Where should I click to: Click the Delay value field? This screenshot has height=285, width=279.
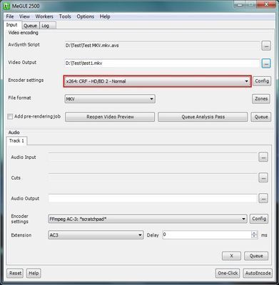[x=207, y=235]
